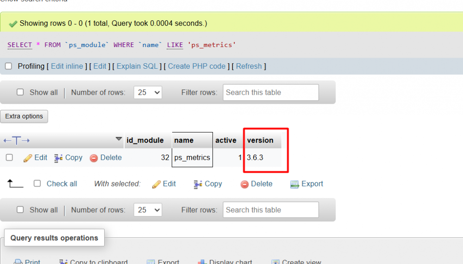
Task: Click the With selected red Delete icon
Action: click(244, 184)
